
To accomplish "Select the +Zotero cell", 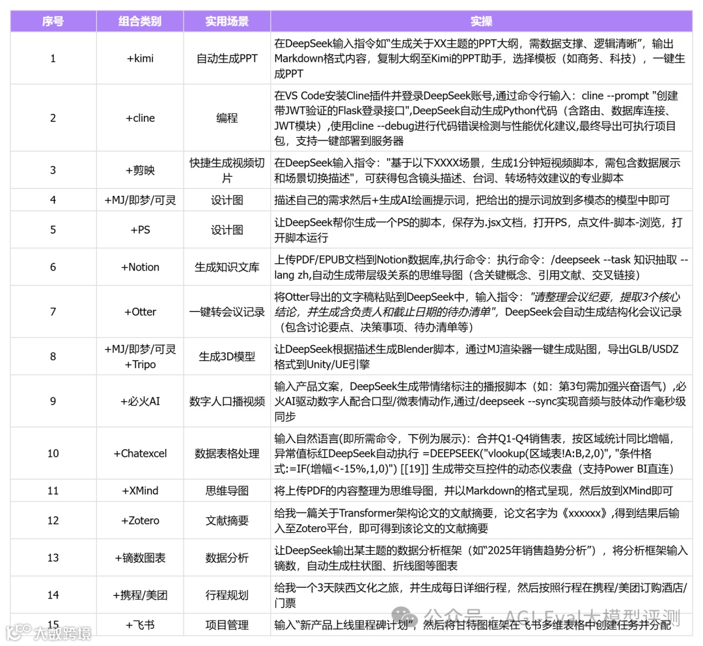I will [x=140, y=520].
